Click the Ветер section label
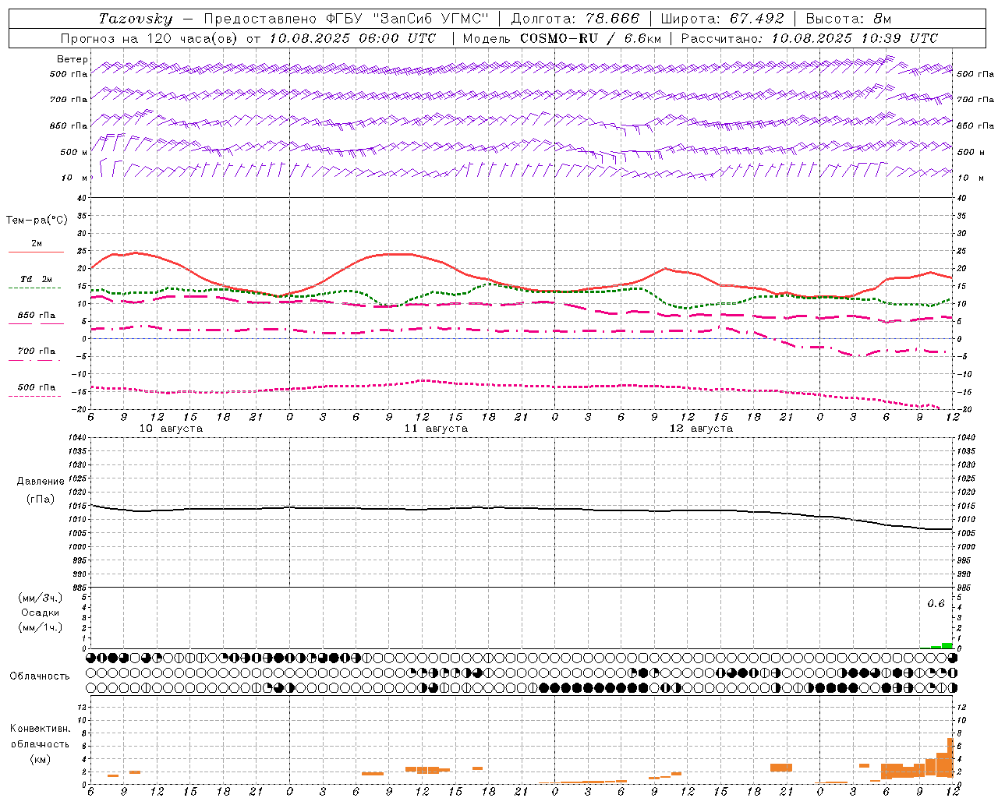The height and width of the screenshot is (798, 998). (x=72, y=59)
